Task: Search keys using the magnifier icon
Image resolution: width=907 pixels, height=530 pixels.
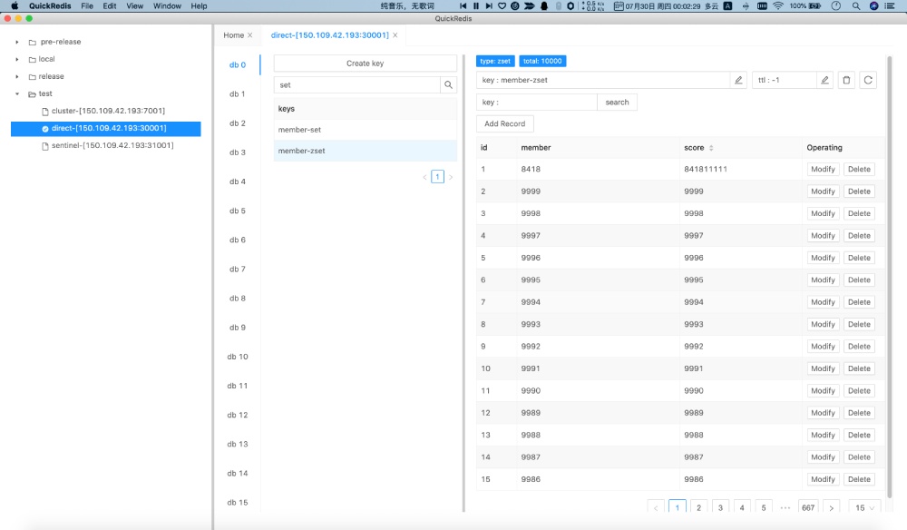Action: pos(450,84)
